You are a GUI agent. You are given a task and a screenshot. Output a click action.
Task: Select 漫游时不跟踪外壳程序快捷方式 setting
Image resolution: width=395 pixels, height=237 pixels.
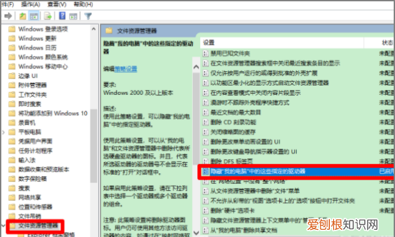[250, 103]
